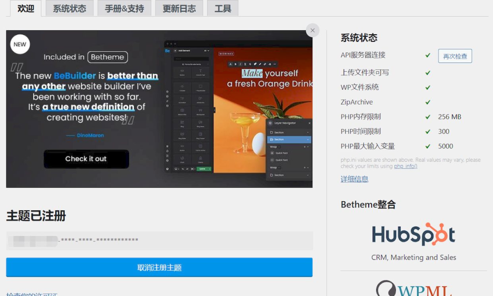Click the Betheme outlined label in the banner
This screenshot has width=493, height=296.
pos(107,57)
